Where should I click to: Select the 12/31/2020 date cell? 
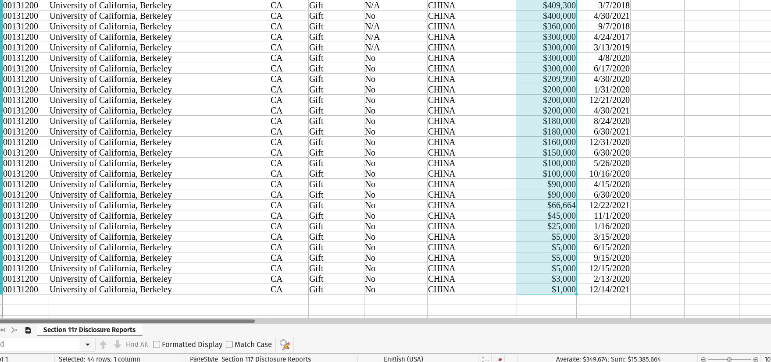click(x=603, y=142)
